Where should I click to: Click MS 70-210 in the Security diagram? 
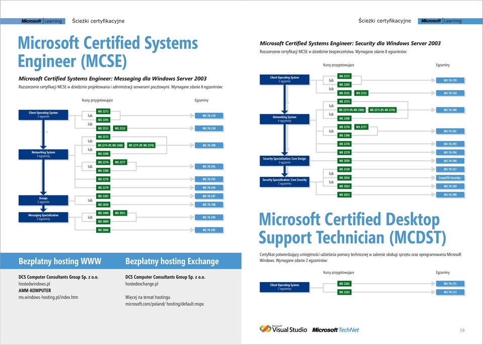(450, 93)
